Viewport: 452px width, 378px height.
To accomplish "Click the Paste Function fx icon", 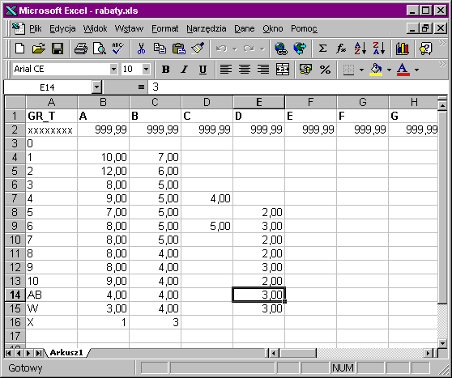I will [341, 49].
